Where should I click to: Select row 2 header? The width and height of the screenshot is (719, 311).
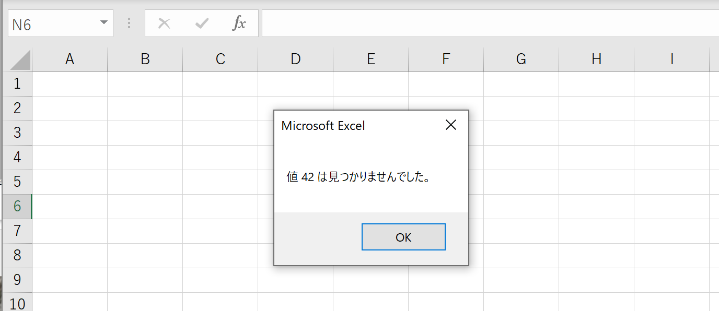(x=17, y=108)
